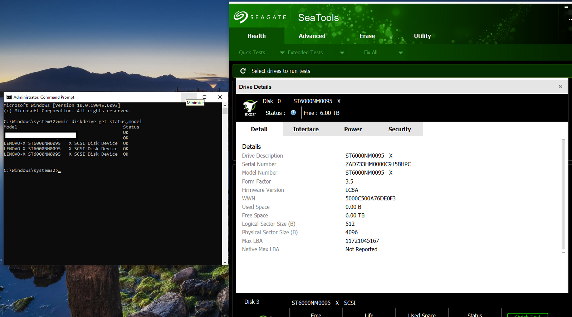
Task: Click the WWN value 5000C500A76DE0F3
Action: (x=370, y=198)
